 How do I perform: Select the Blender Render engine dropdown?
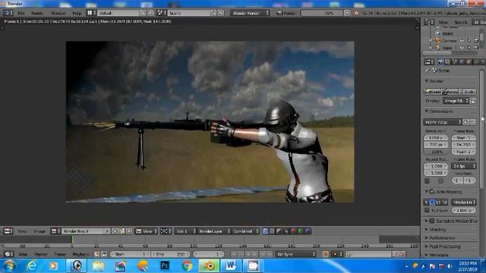click(x=250, y=13)
